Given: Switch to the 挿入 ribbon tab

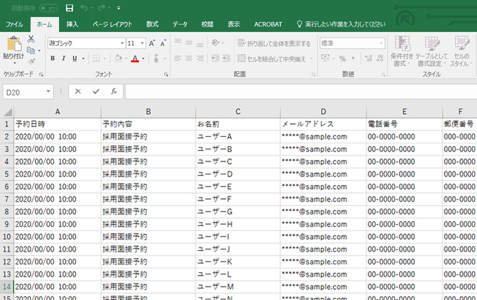Looking at the screenshot, I should pyautogui.click(x=72, y=24).
